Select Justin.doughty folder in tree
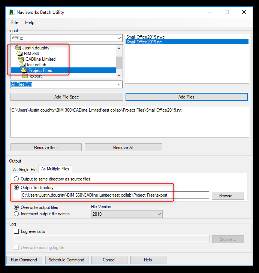 36,48
